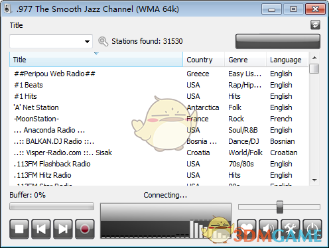Sort stations by Title column header
This screenshot has width=329, height=248.
pyautogui.click(x=96, y=60)
